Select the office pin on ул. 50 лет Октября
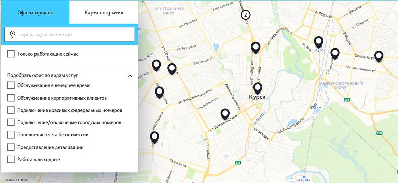 click(172, 69)
